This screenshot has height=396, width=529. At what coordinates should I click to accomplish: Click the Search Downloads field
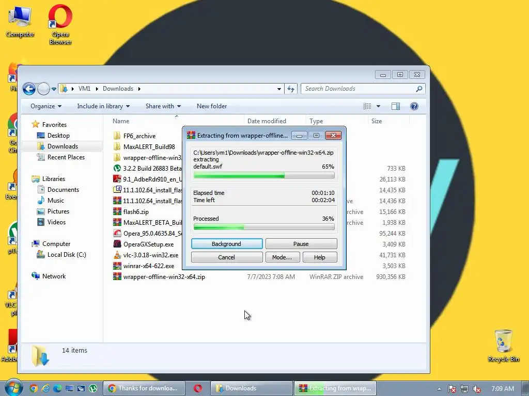click(x=363, y=89)
